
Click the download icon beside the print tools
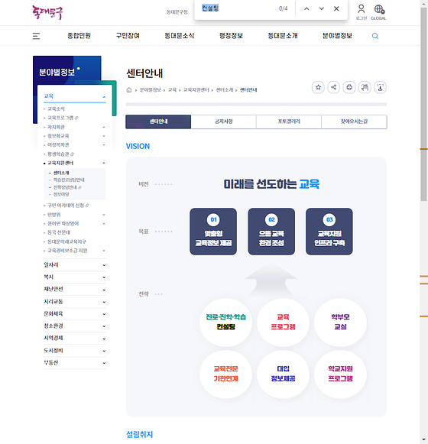[x=380, y=87]
